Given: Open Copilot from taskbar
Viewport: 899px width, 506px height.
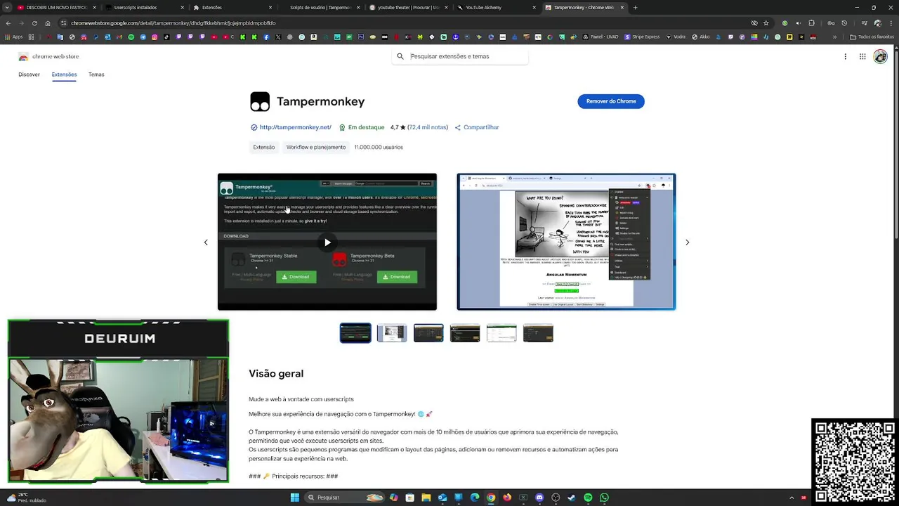Looking at the screenshot, I should tap(393, 498).
